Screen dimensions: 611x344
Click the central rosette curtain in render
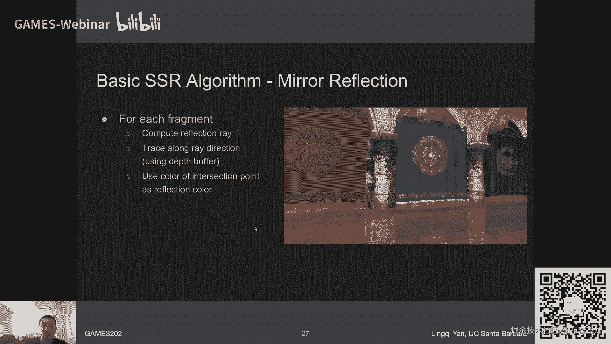pos(430,155)
